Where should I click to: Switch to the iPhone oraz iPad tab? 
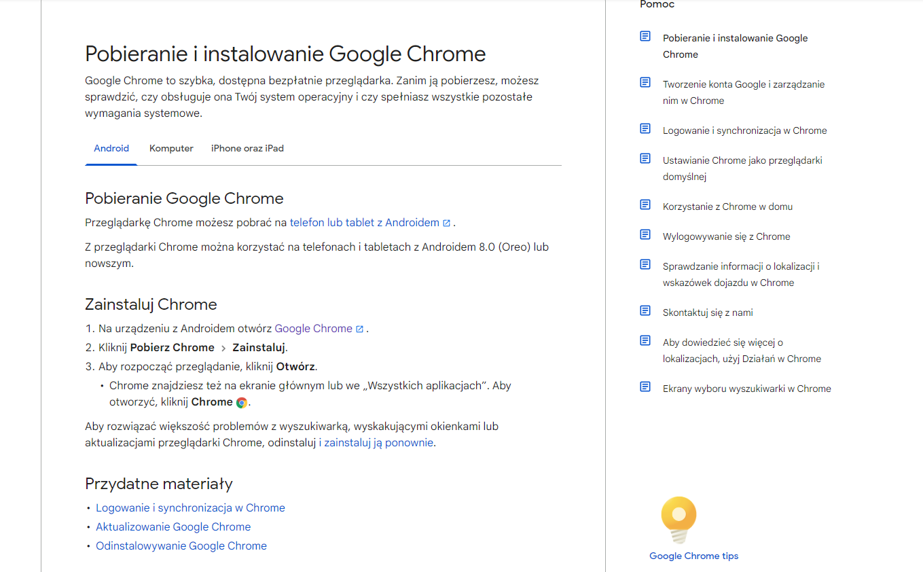pyautogui.click(x=247, y=148)
